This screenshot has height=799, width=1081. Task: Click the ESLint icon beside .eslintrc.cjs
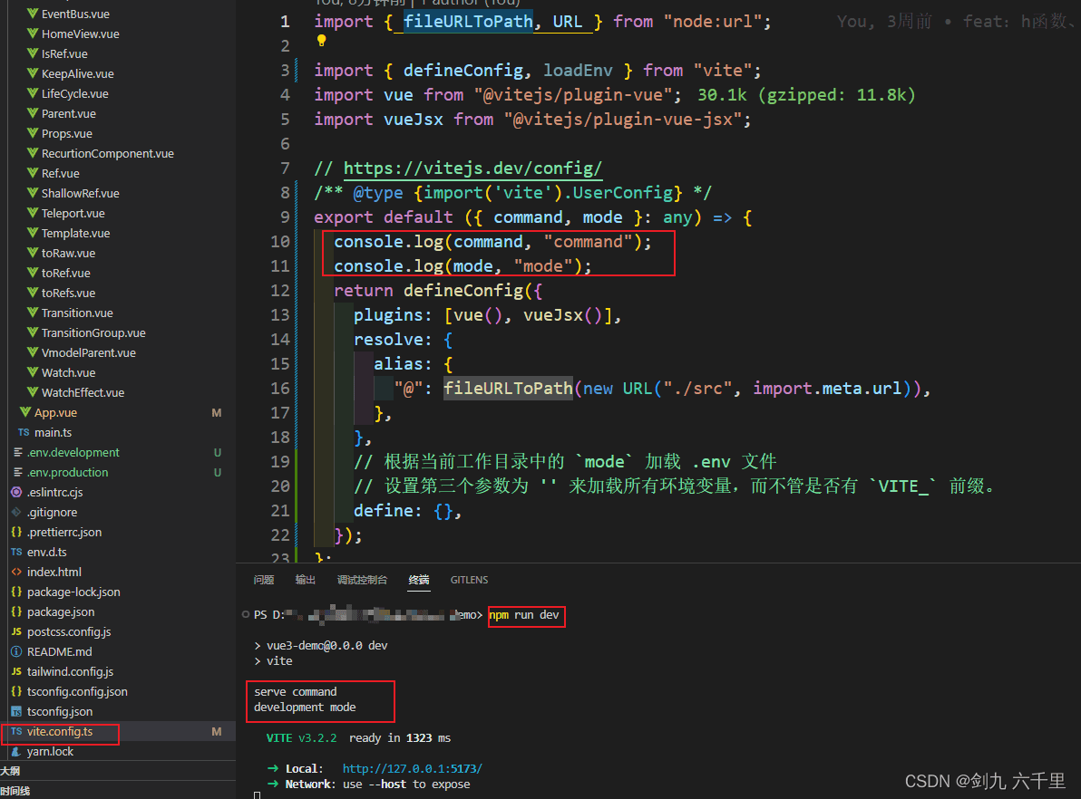coord(16,493)
